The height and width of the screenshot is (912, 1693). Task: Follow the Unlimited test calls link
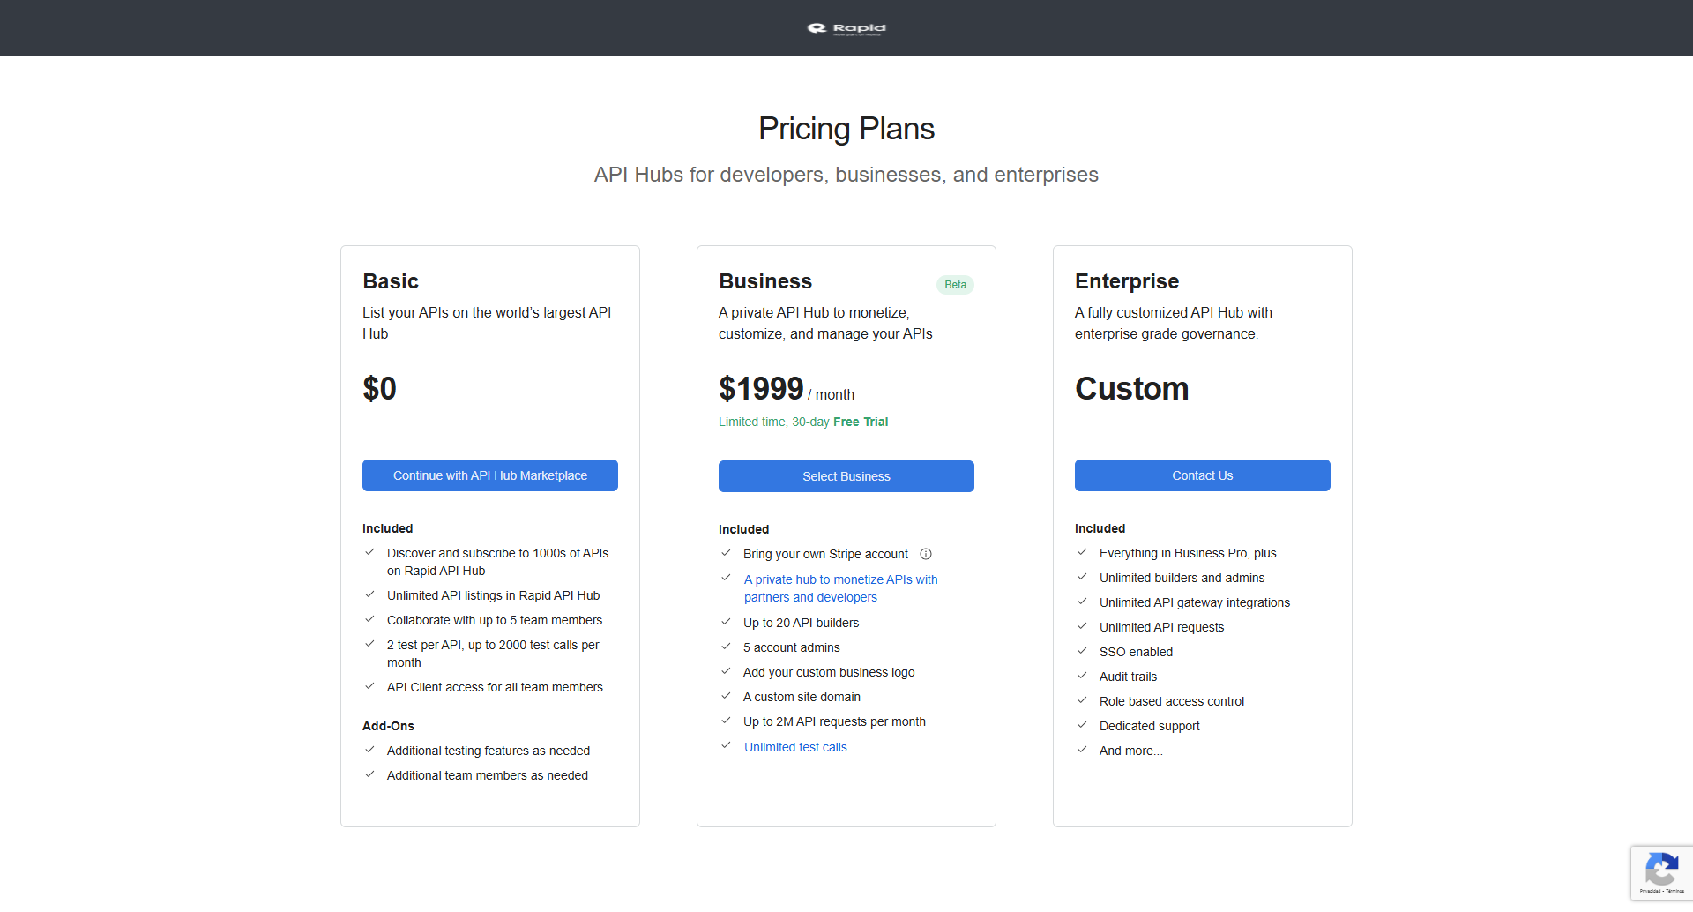point(794,747)
